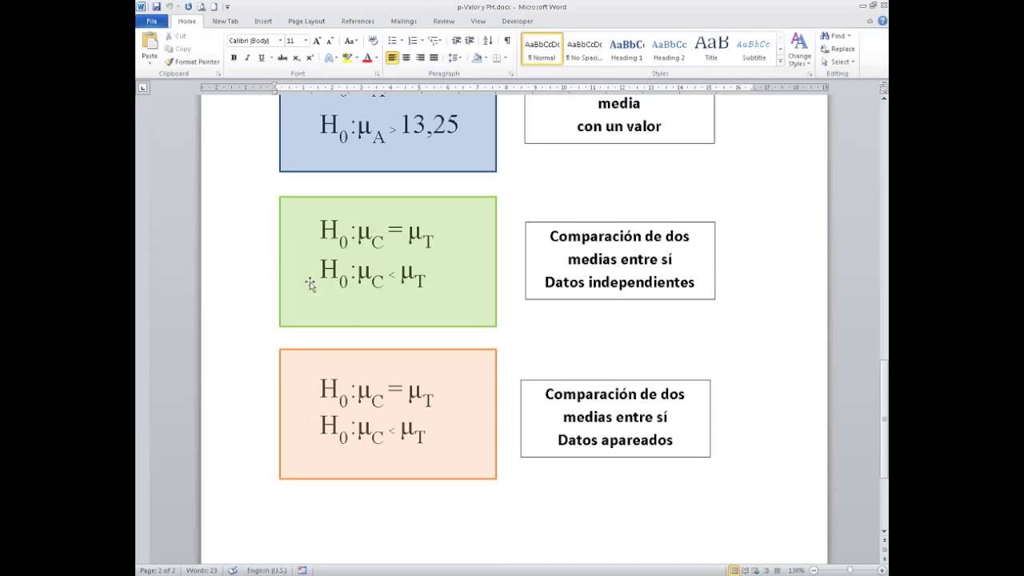This screenshot has width=1024, height=576.
Task: Open bullet list dropdown arrow
Action: [x=401, y=41]
